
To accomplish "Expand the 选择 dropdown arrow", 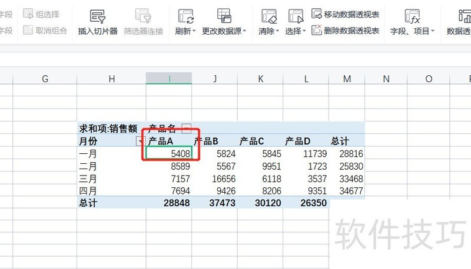I will [304, 31].
